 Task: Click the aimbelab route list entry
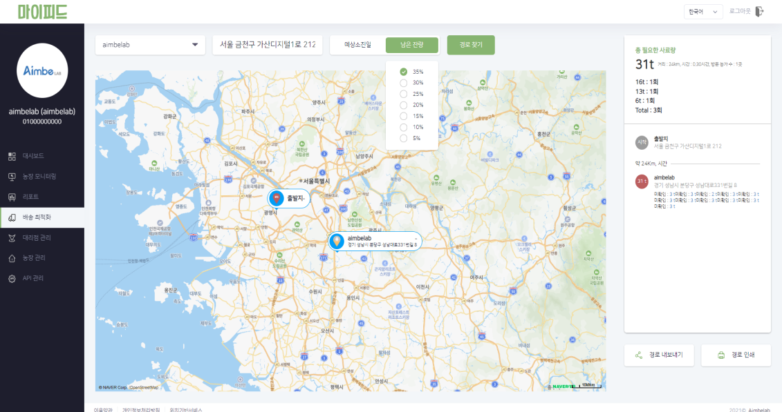point(698,191)
